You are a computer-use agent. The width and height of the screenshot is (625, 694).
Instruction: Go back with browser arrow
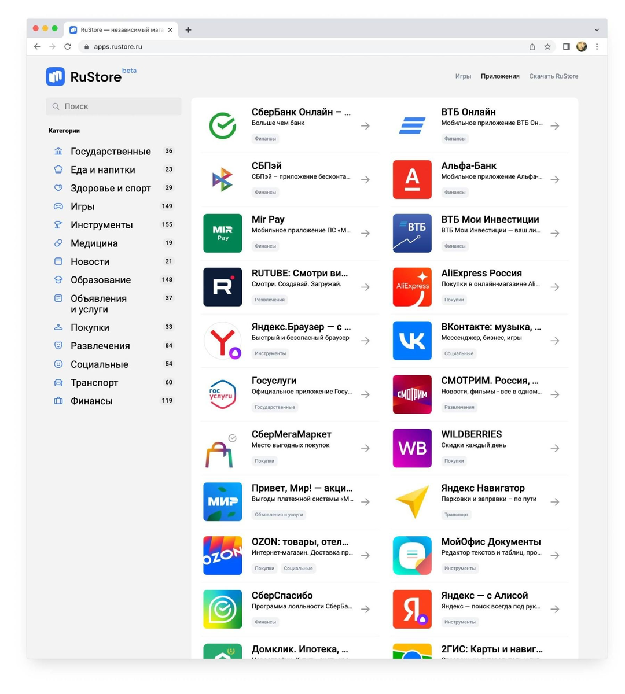[37, 47]
